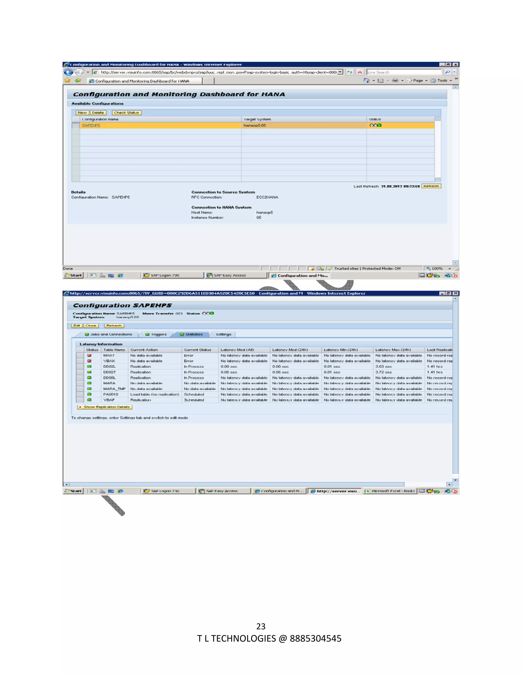This screenshot has height=675, width=522.
Task: Expand Show Replication Details
Action: [x=105, y=407]
